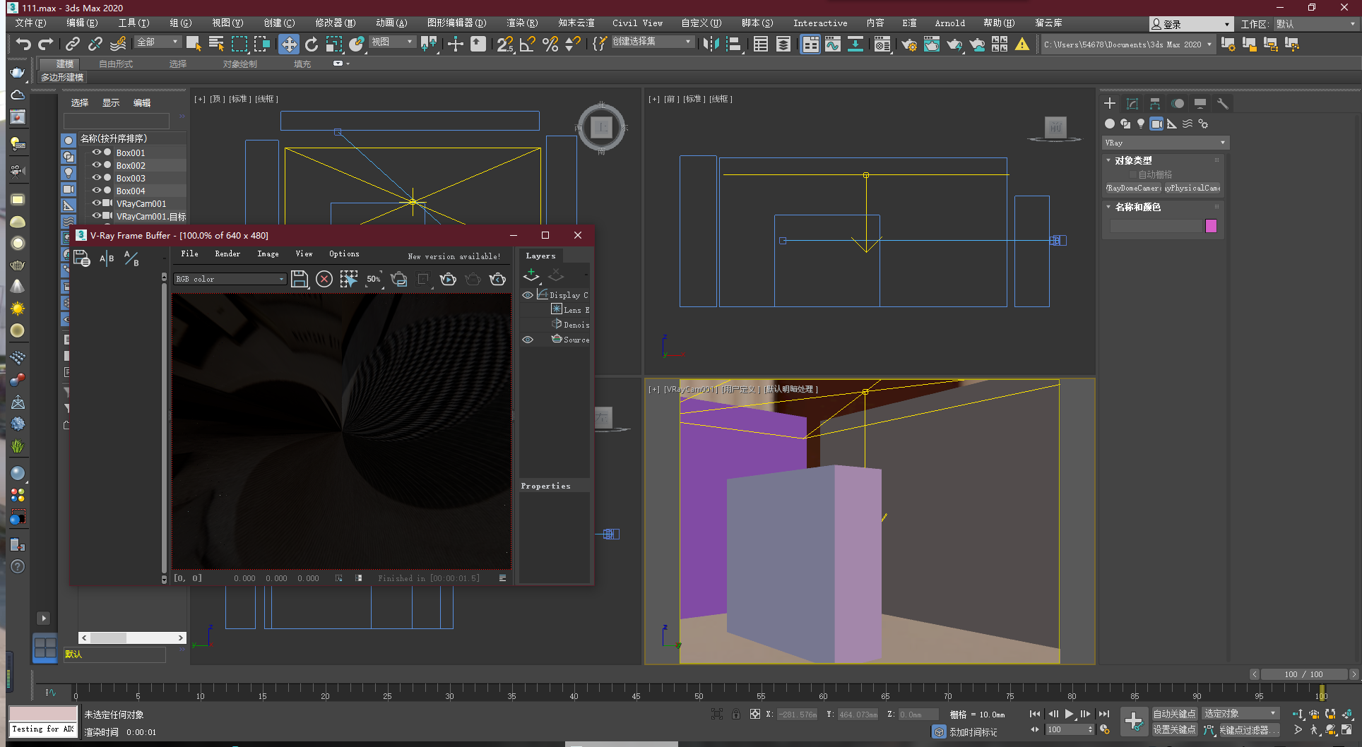
Task: Click the pink object color swatch
Action: (1212, 226)
